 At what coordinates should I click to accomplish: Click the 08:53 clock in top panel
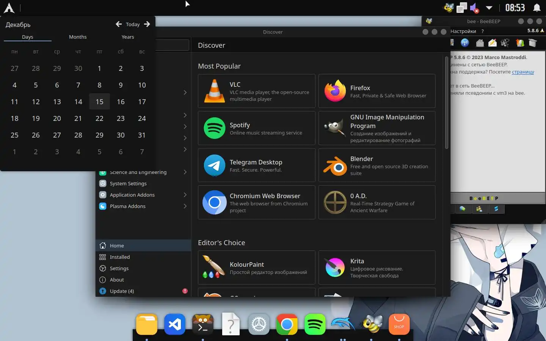point(515,8)
